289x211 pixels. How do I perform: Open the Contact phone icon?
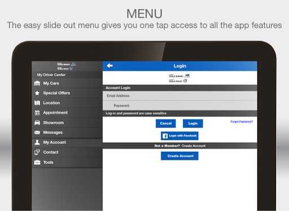click(x=37, y=152)
